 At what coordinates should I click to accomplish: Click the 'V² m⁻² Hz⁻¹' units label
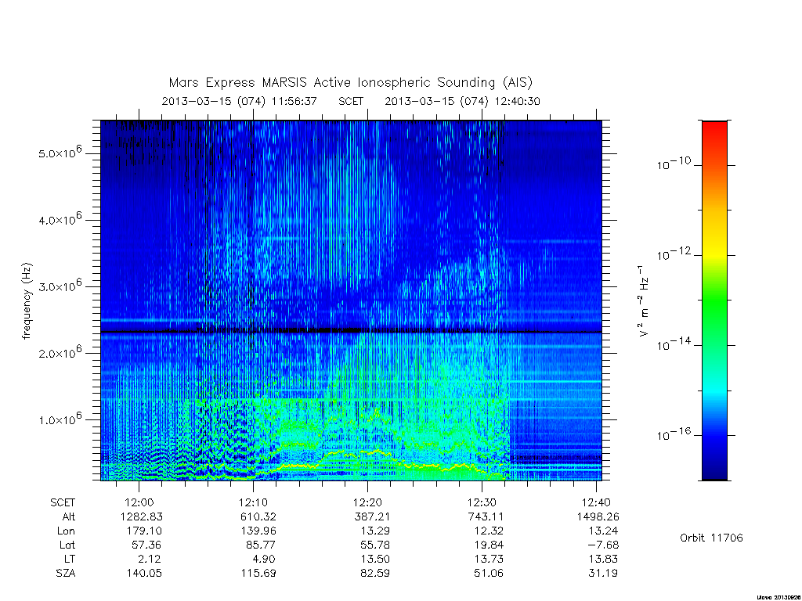(x=643, y=301)
